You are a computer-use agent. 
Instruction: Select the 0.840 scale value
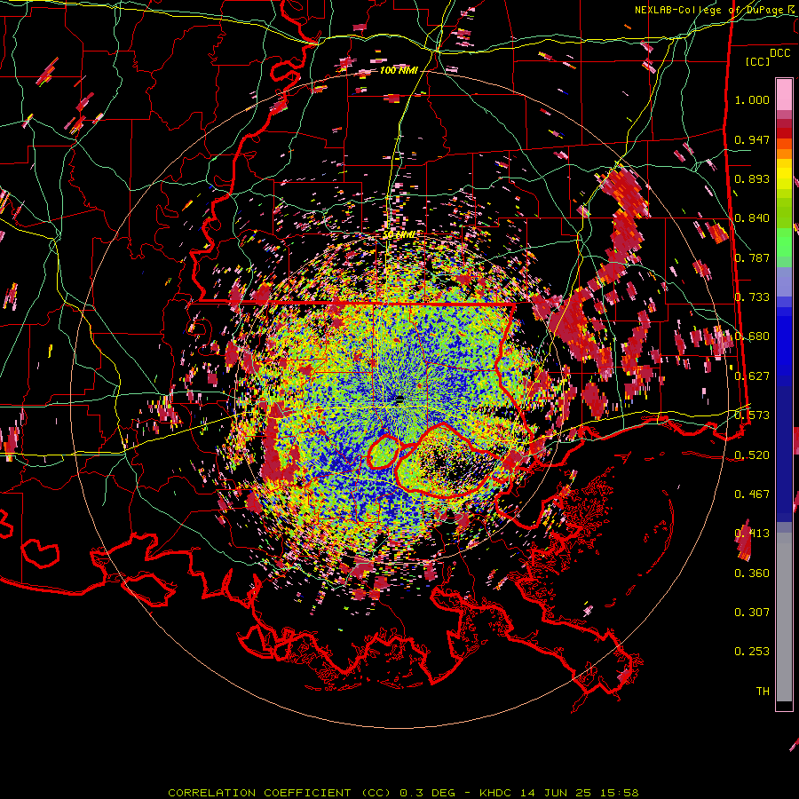752,218
